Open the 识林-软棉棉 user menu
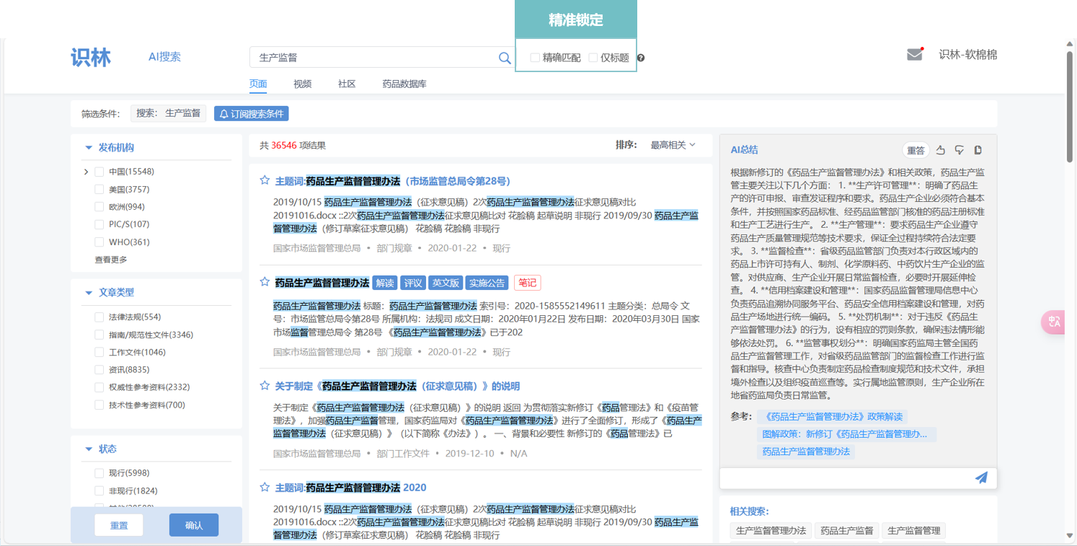 click(968, 55)
